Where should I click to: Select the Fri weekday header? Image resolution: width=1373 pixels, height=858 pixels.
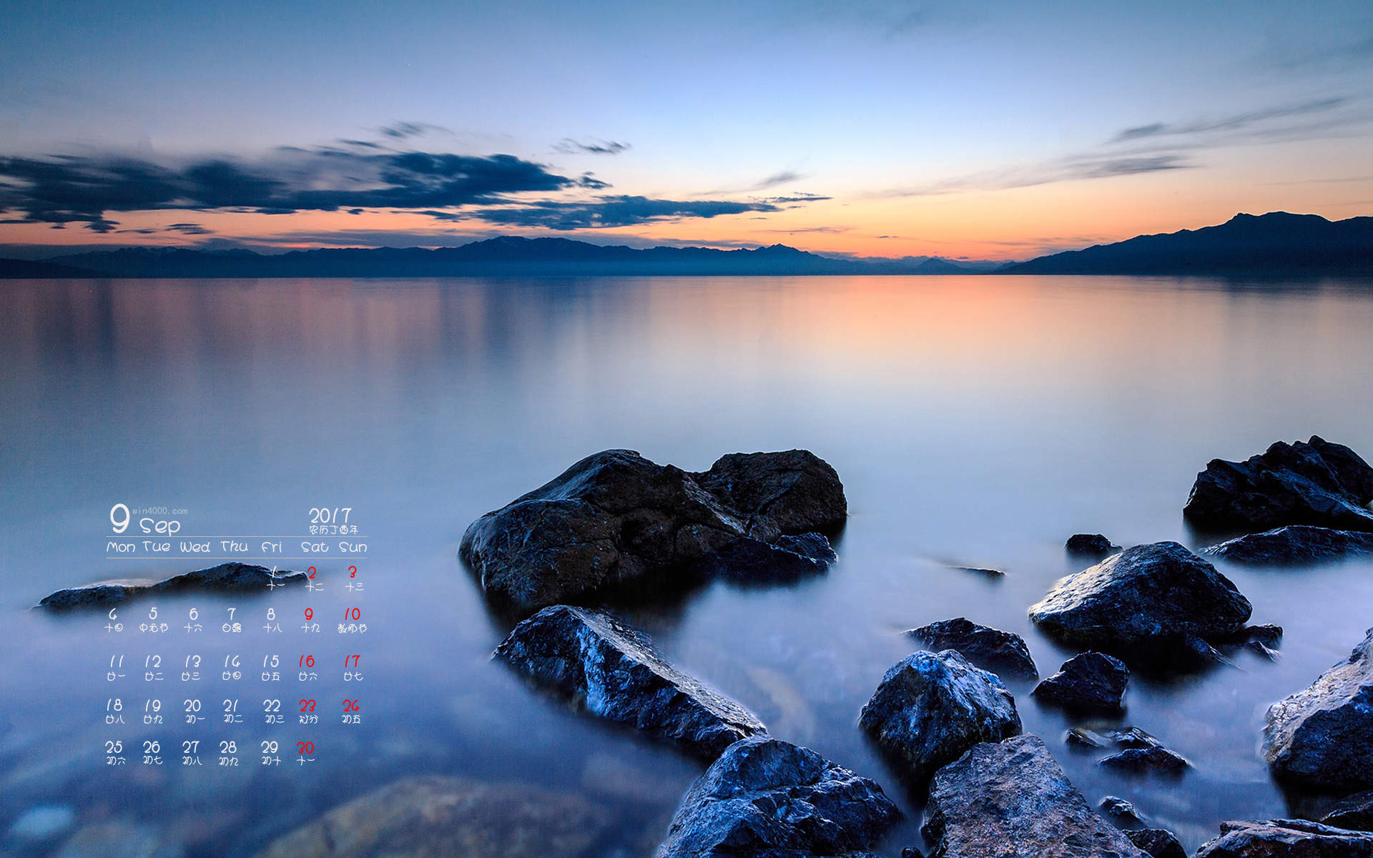coord(272,547)
